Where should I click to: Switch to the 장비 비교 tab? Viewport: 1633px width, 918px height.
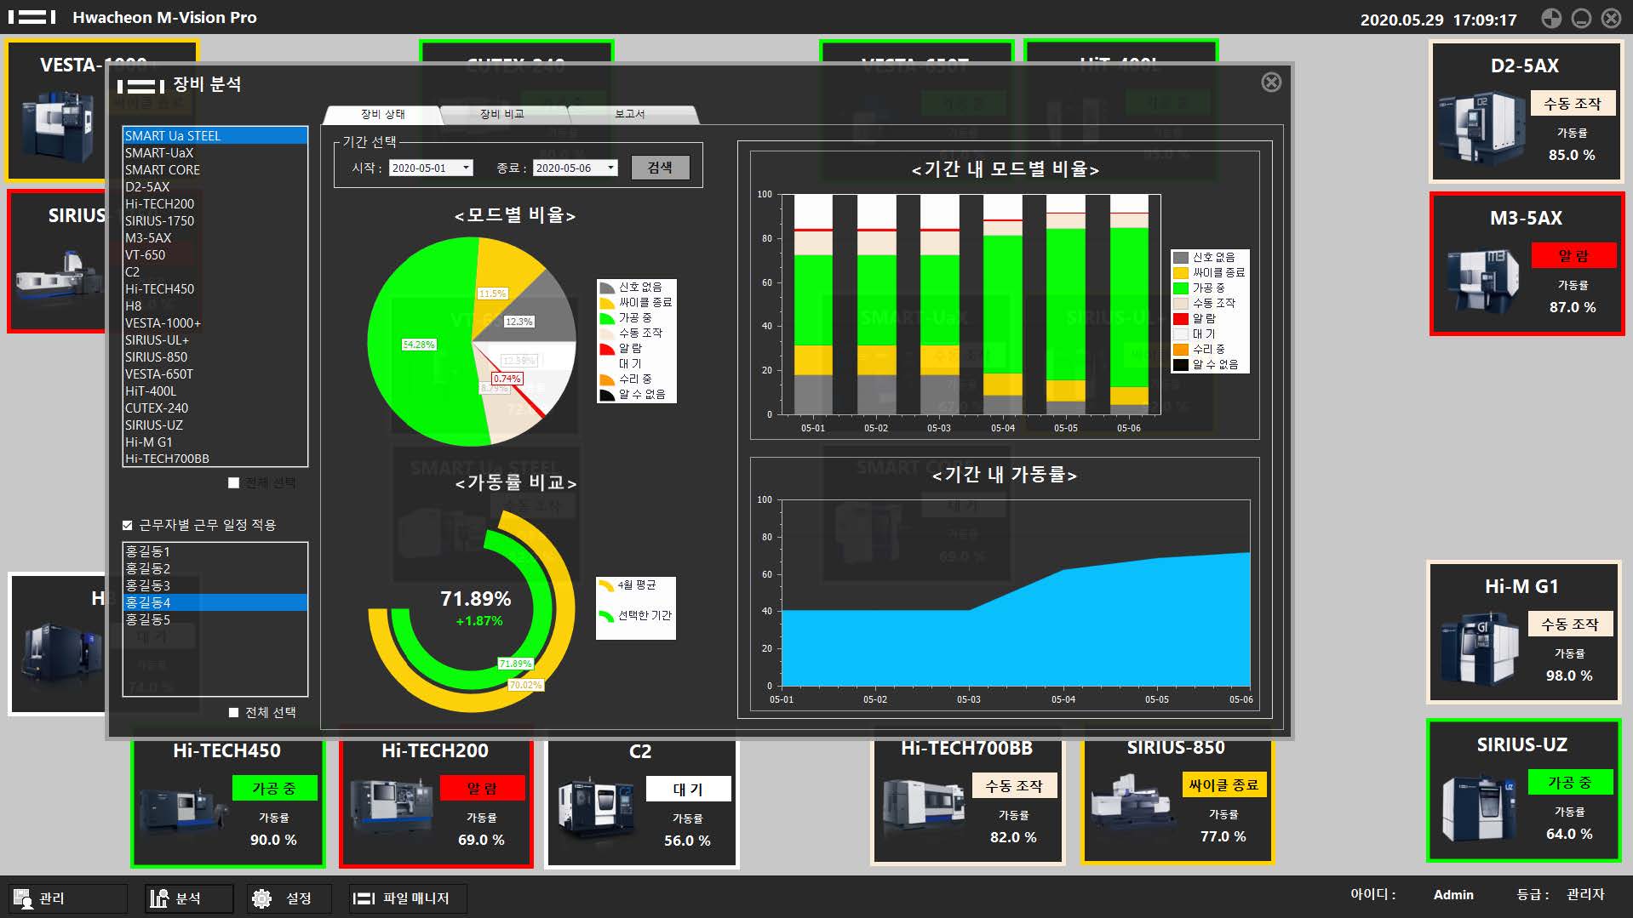(x=501, y=114)
